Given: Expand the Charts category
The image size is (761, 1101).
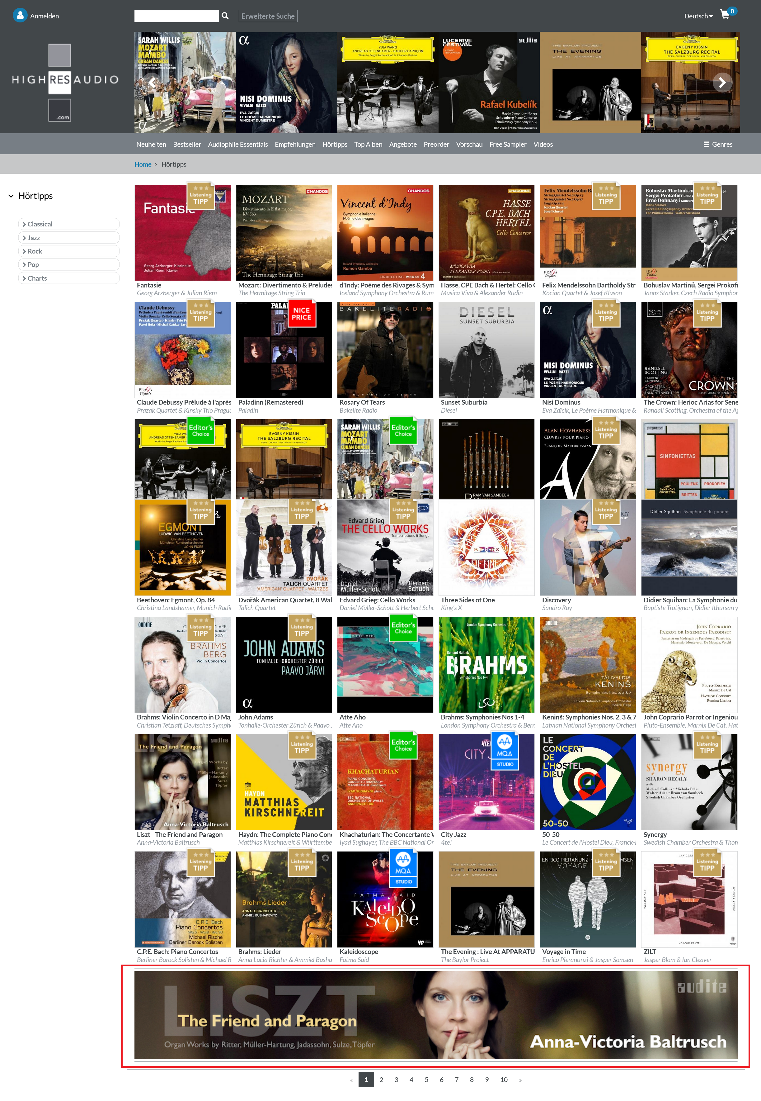Looking at the screenshot, I should (x=69, y=278).
